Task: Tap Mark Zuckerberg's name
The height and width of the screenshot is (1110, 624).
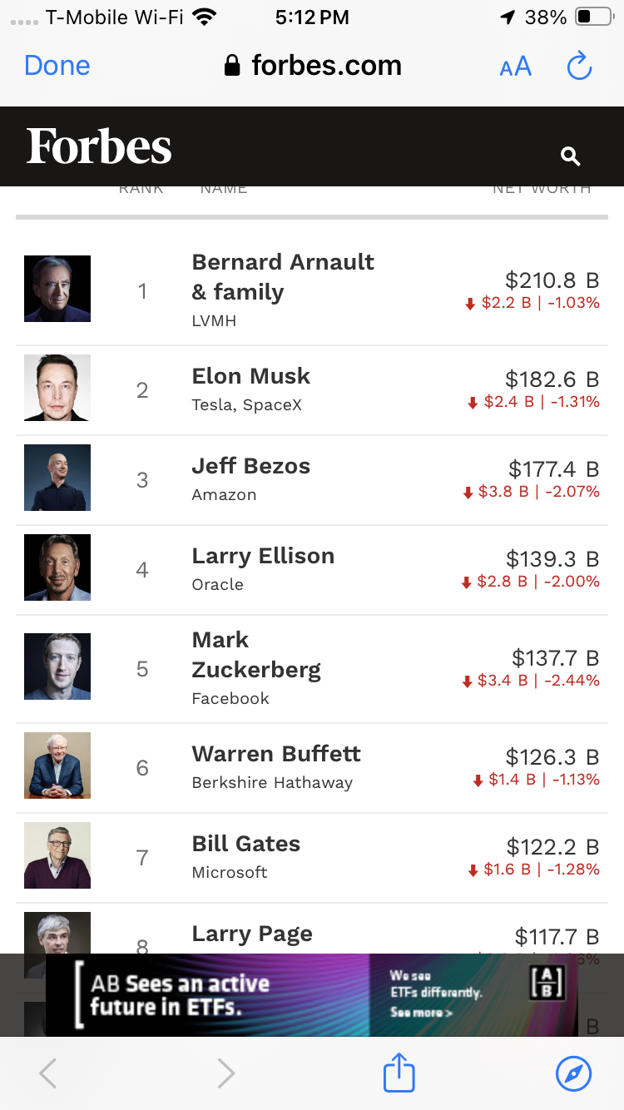Action: pyautogui.click(x=256, y=655)
